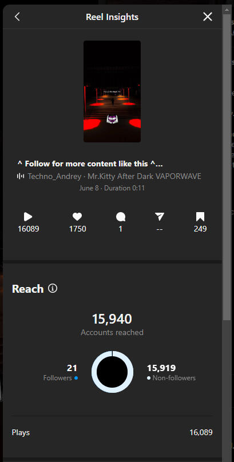Select the 15,919 Non-followers figure
The height and width of the screenshot is (462, 234).
tap(161, 368)
